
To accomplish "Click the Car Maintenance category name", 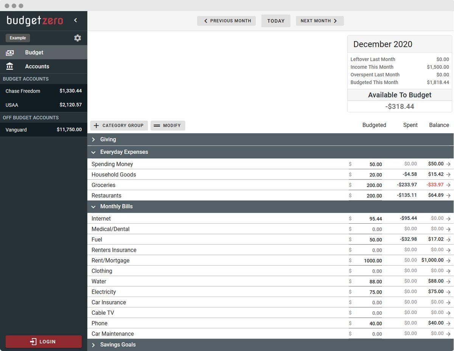I will pyautogui.click(x=113, y=334).
